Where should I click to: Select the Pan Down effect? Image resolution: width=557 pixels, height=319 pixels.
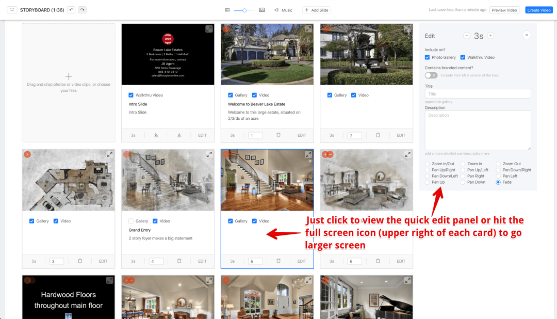pyautogui.click(x=463, y=182)
